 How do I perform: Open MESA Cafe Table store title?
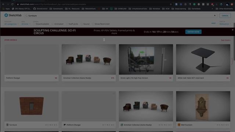[191, 78]
